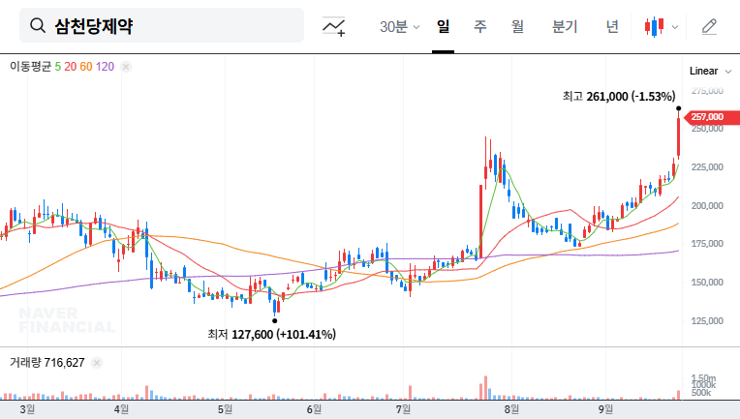
Task: Click the 9월 date axis label
Action: pos(605,409)
